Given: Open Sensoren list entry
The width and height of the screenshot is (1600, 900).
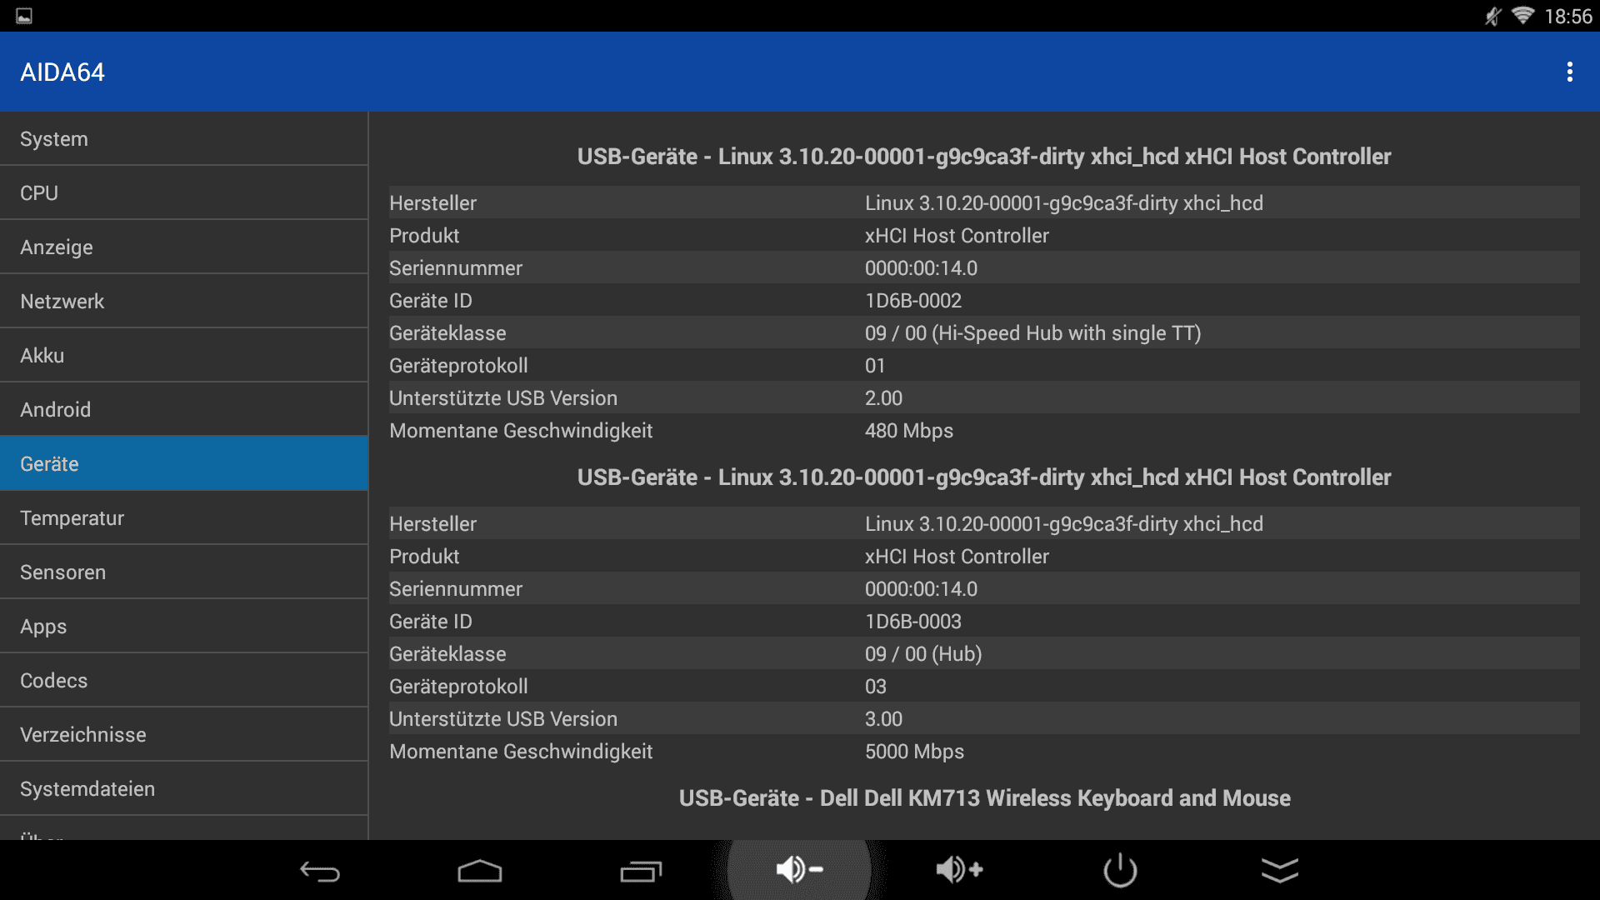Looking at the screenshot, I should click(183, 572).
